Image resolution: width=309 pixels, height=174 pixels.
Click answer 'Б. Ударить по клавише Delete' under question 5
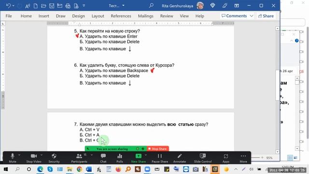click(x=110, y=42)
